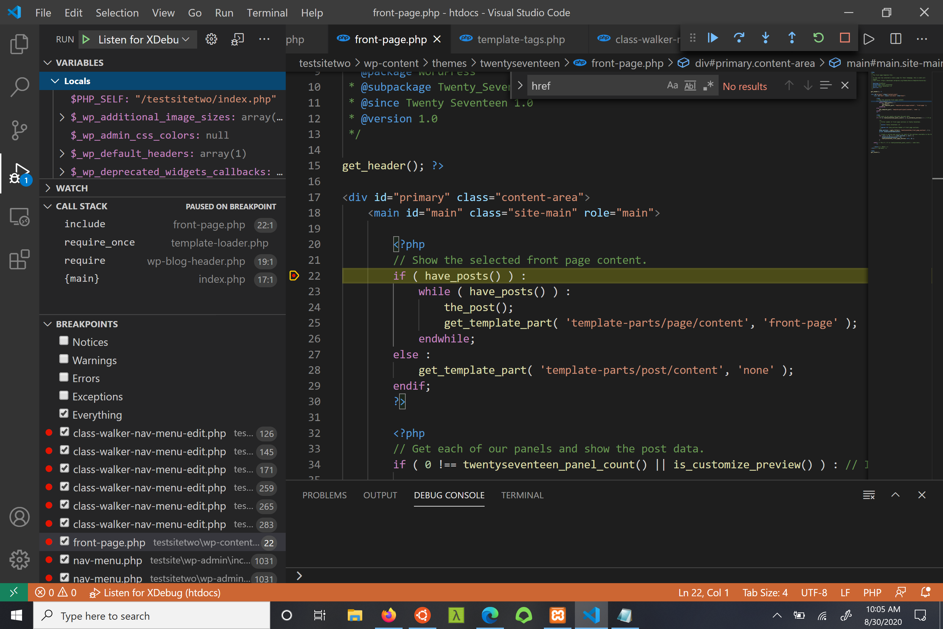Open the Terminal menu
The height and width of the screenshot is (629, 943).
click(x=267, y=13)
